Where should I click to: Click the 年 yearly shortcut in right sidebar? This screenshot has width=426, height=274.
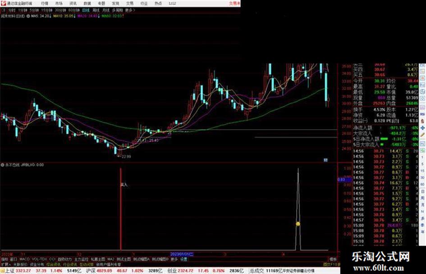[x=422, y=232]
